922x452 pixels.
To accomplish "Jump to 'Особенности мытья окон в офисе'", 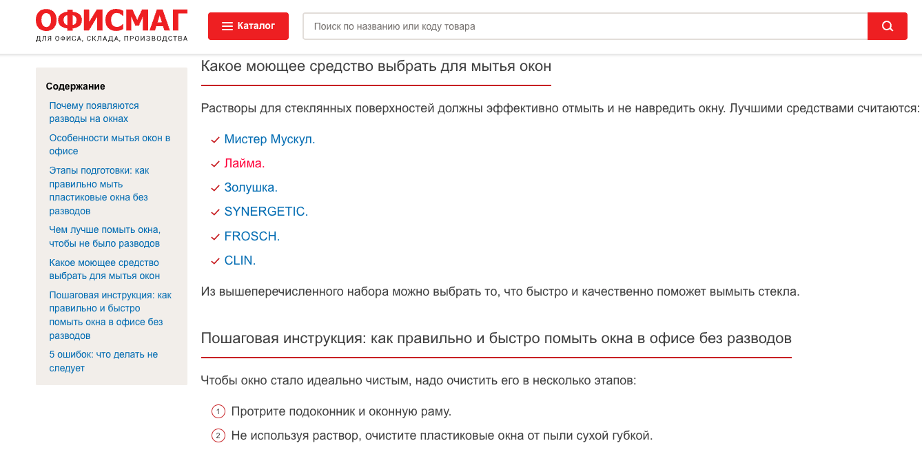I will click(x=110, y=145).
